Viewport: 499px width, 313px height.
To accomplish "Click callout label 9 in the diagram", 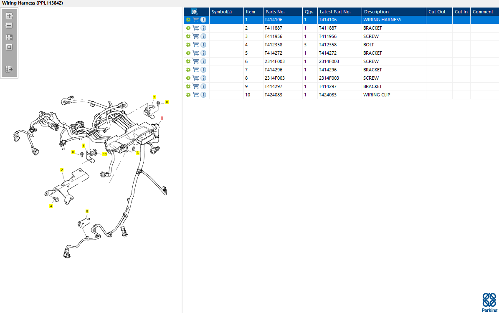I will pos(87,212).
